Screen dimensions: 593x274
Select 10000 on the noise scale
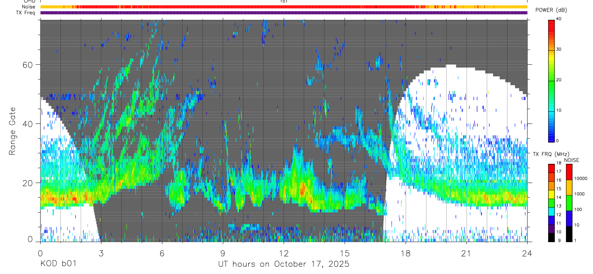(x=580, y=178)
